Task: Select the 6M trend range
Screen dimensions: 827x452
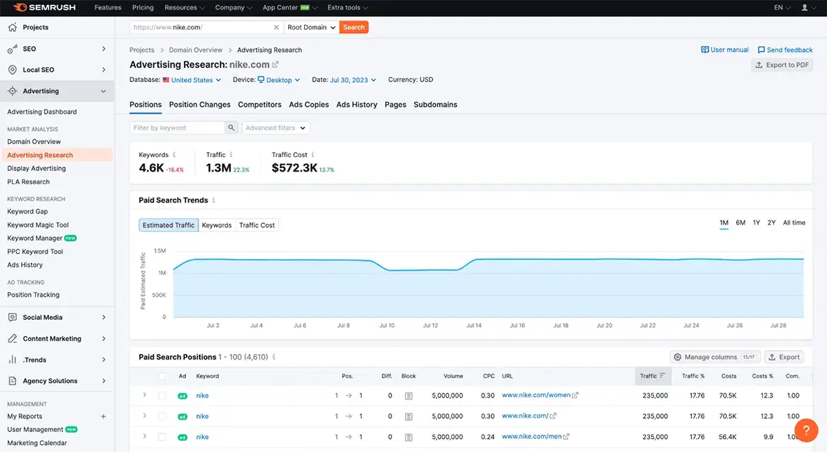Action: [739, 223]
